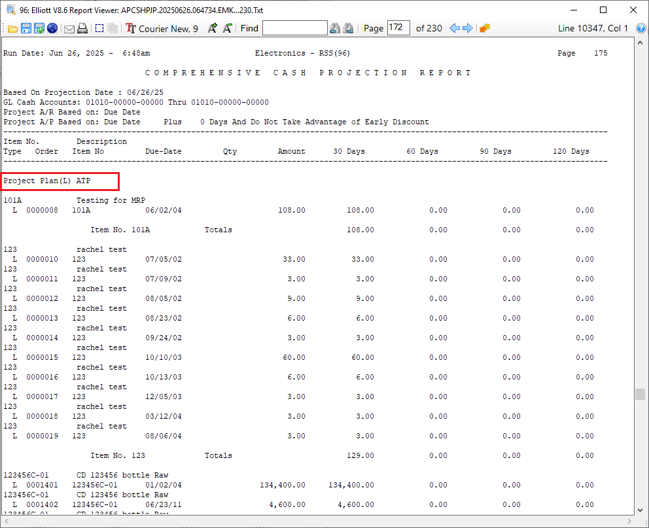This screenshot has width=649, height=528.
Task: Click the 'Project A/R Based on: Due Date' line
Action: (x=72, y=112)
